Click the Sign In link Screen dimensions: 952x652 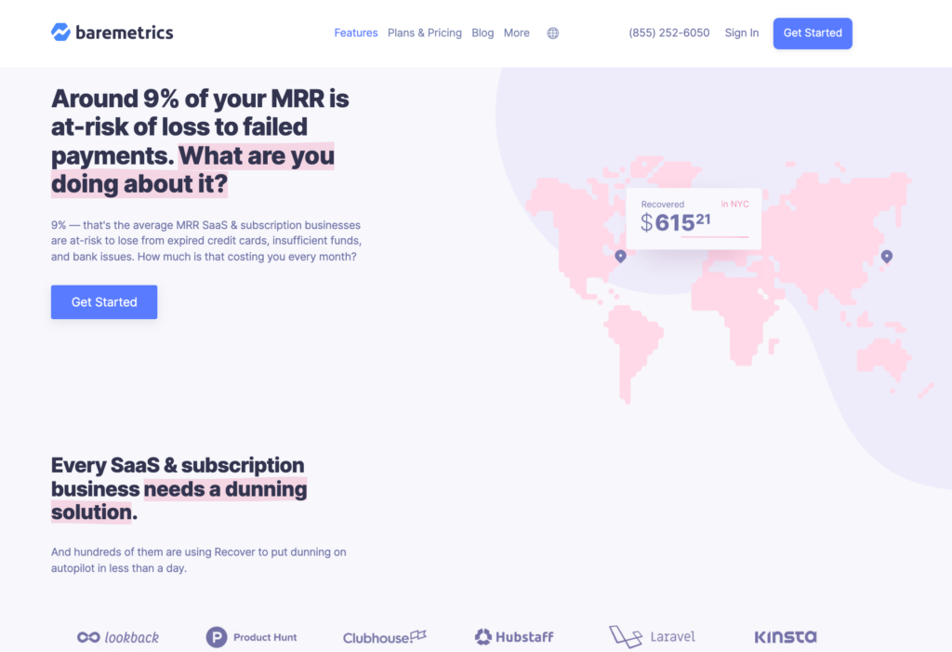click(742, 33)
